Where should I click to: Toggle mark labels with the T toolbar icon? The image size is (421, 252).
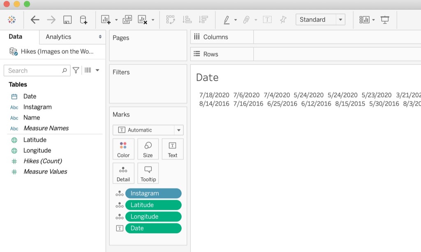268,19
